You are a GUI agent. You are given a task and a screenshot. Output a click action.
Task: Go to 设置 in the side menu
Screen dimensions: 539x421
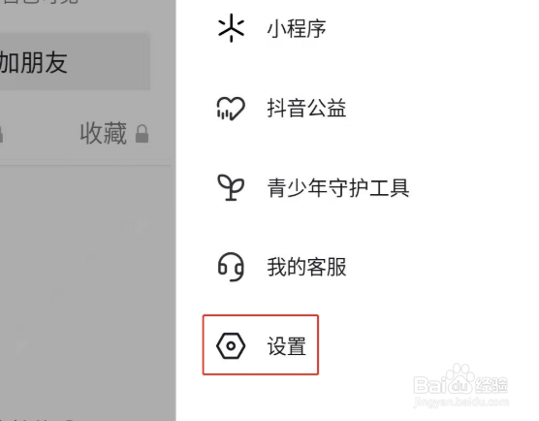click(261, 345)
